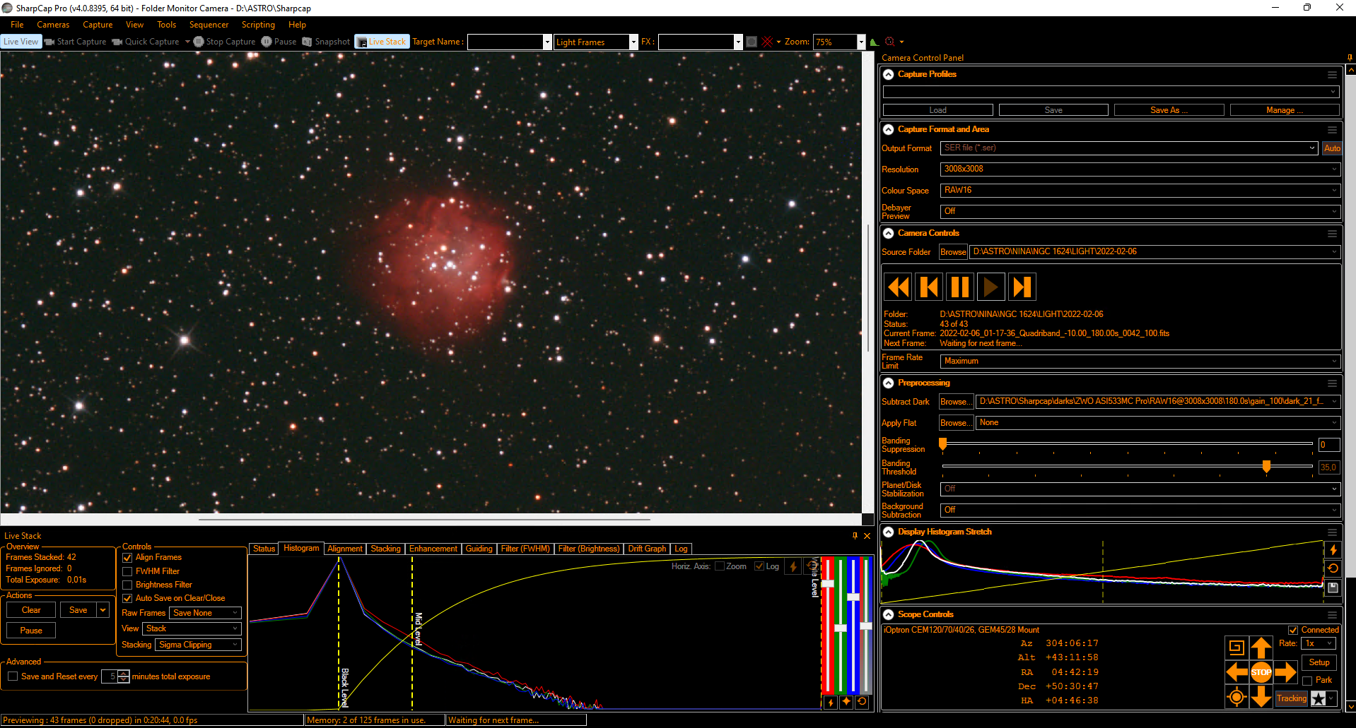1356x728 pixels.
Task: Open the mount Rate 1x dropdown
Action: click(1320, 643)
